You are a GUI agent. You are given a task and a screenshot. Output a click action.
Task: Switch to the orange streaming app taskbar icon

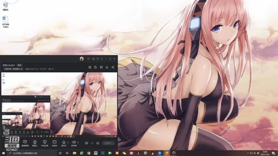tap(167, 153)
